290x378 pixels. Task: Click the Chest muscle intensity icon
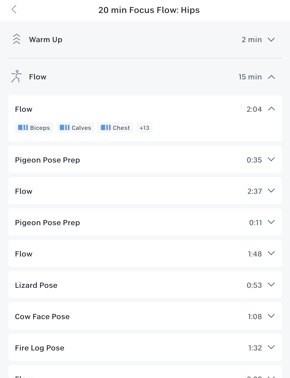pos(106,127)
